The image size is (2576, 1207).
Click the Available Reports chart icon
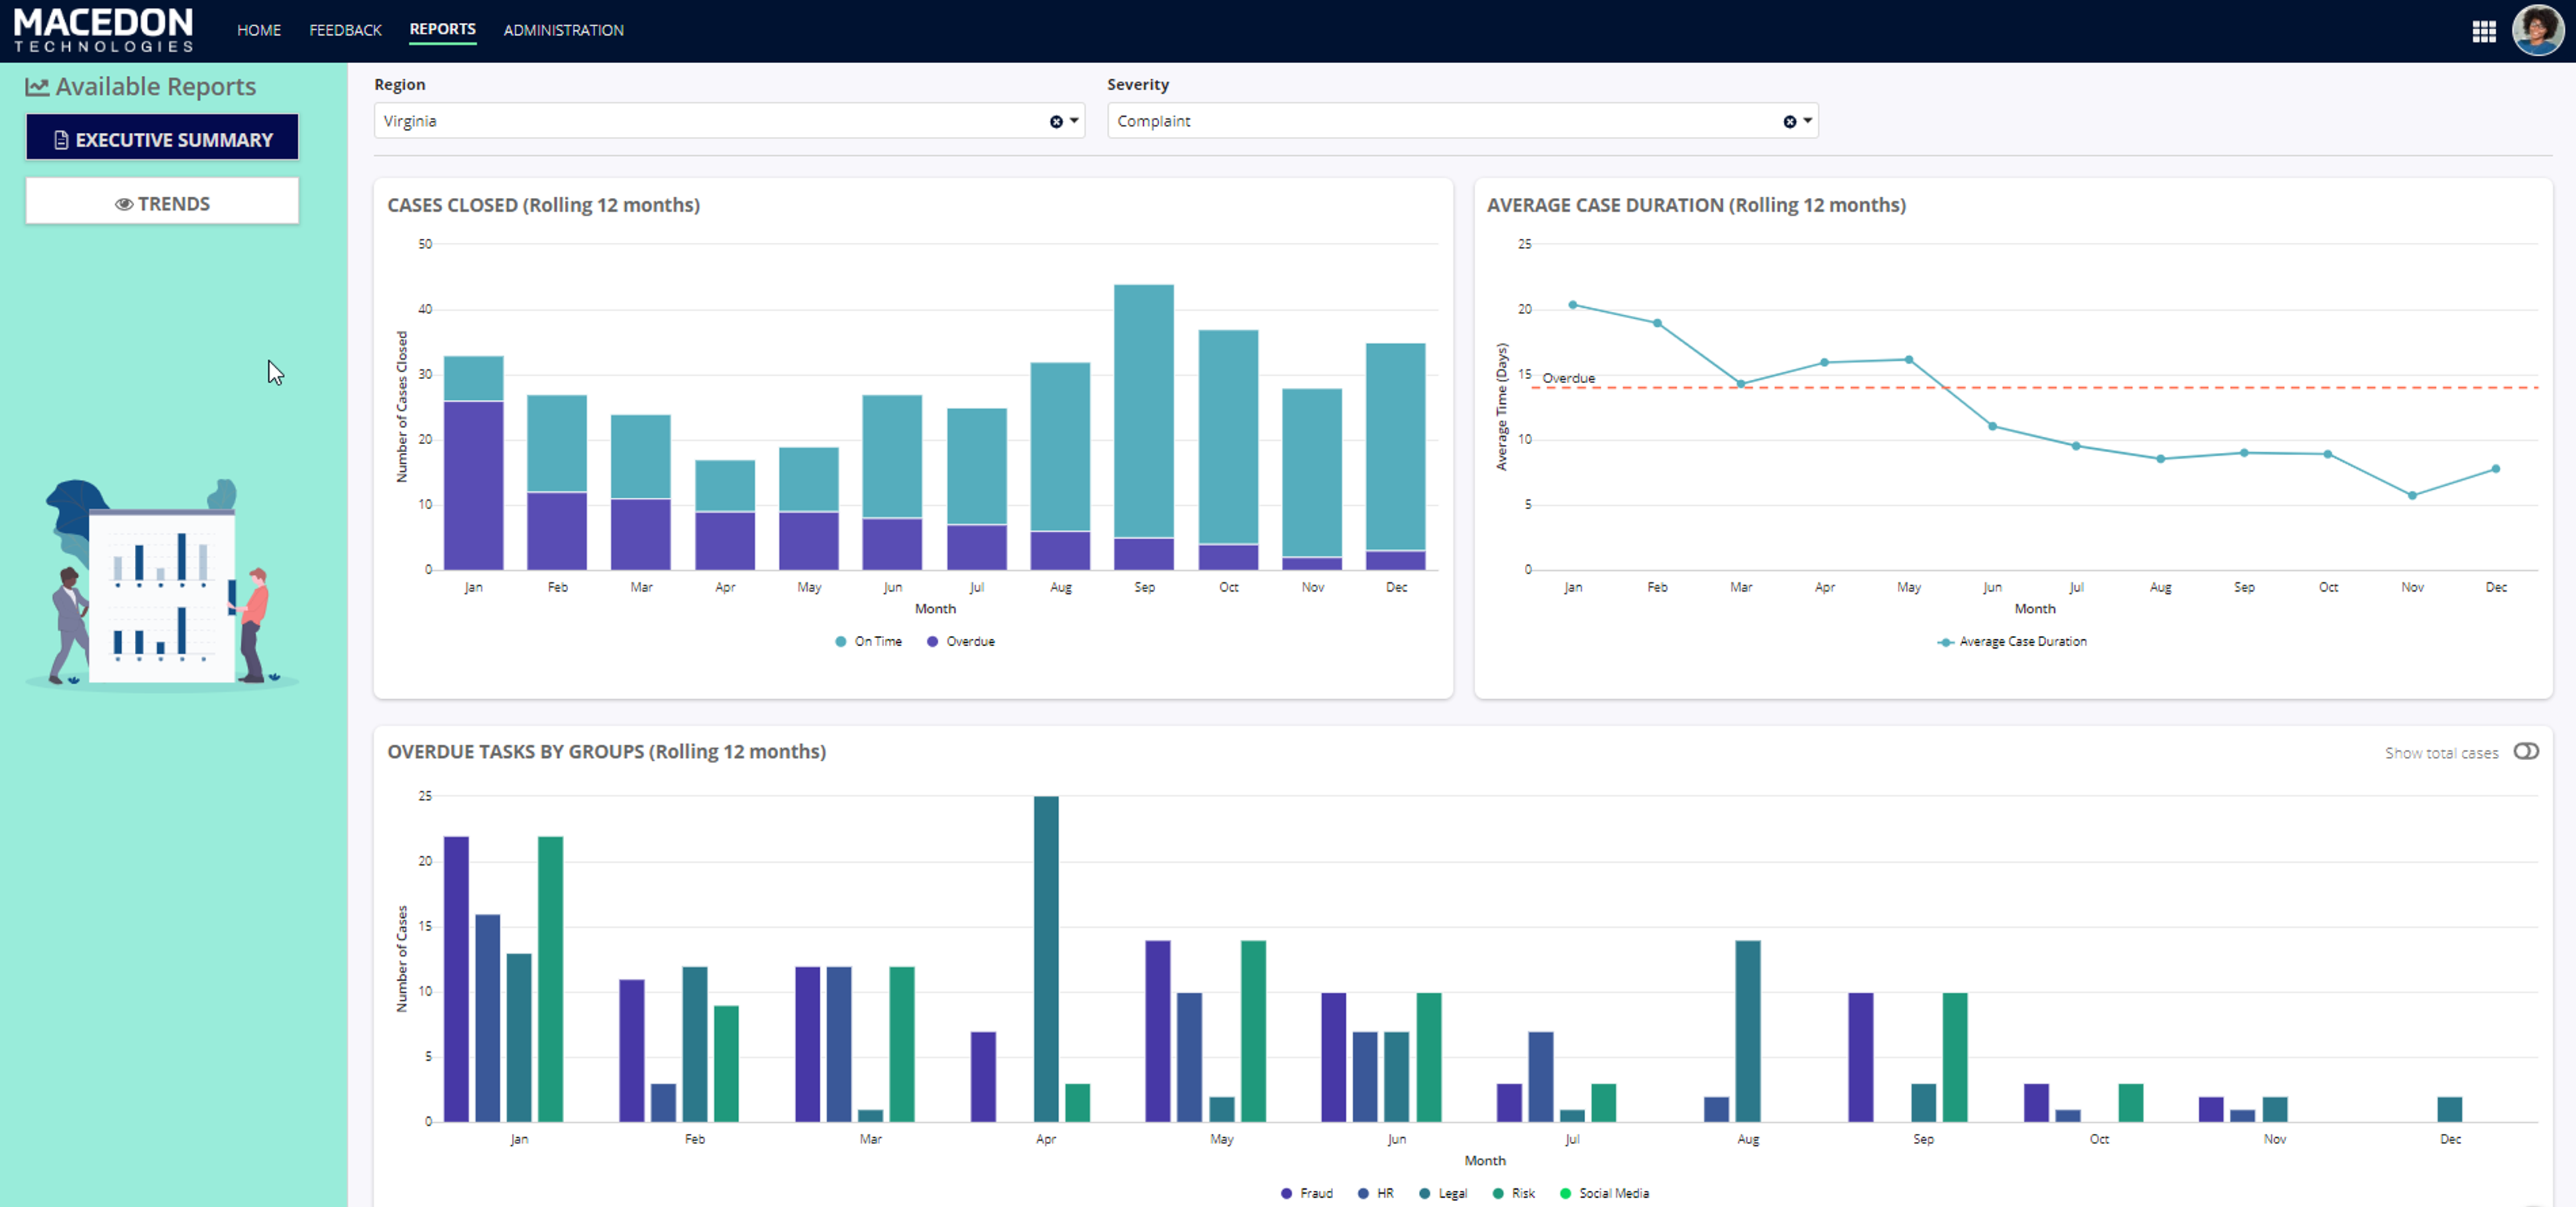point(37,87)
